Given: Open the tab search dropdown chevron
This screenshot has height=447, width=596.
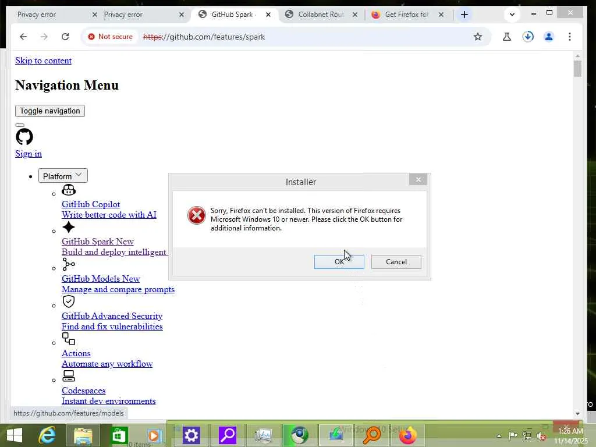Looking at the screenshot, I should (x=512, y=15).
